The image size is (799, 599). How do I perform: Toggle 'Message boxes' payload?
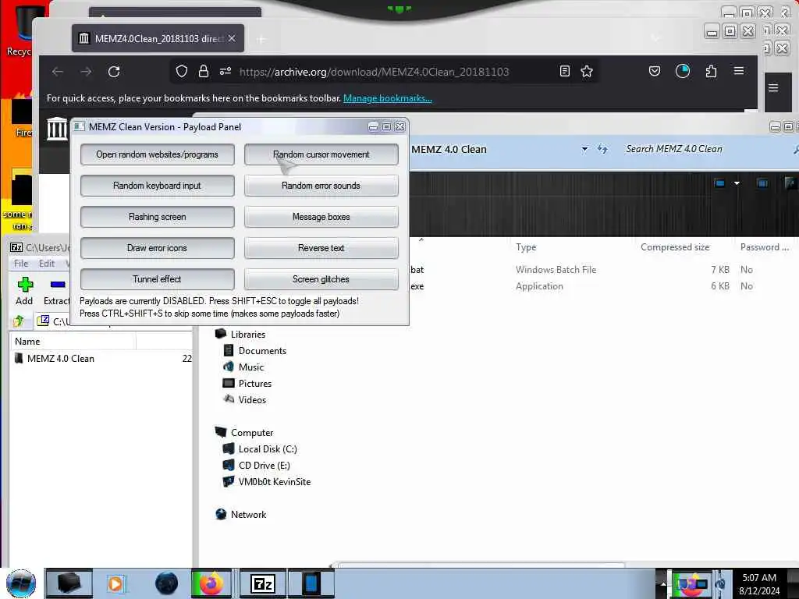coord(321,217)
